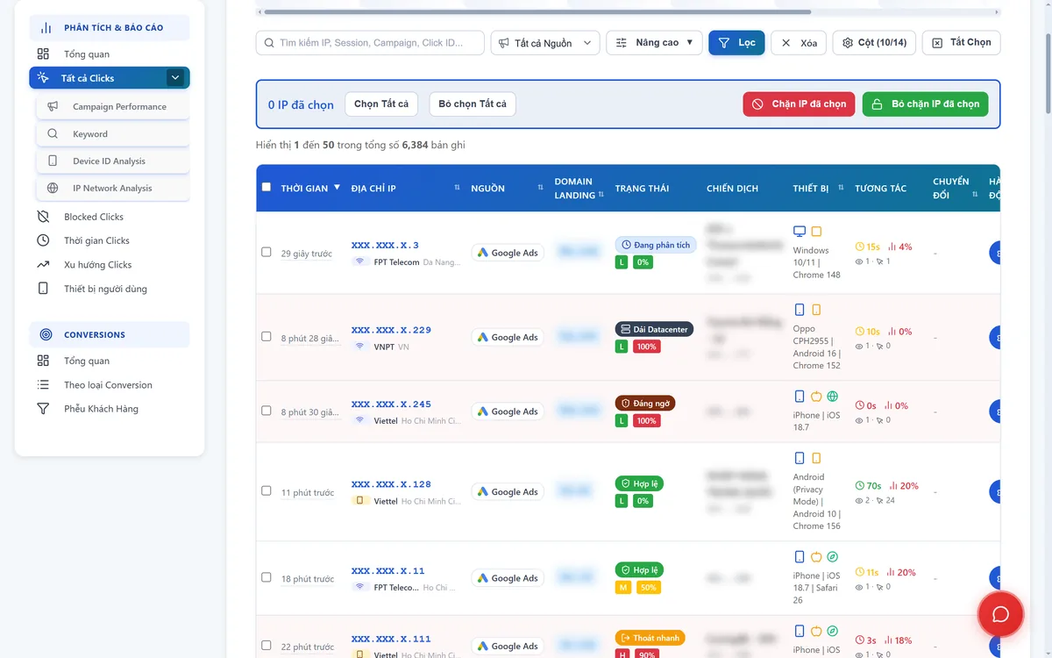Viewport: 1052px width, 658px height.
Task: Collapse the Tất cả Clicks submenu chevron
Action: click(x=175, y=78)
